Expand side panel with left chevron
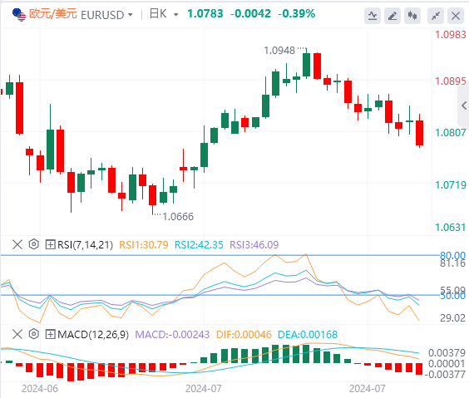Screen dimensions: 469x398 coord(464,106)
